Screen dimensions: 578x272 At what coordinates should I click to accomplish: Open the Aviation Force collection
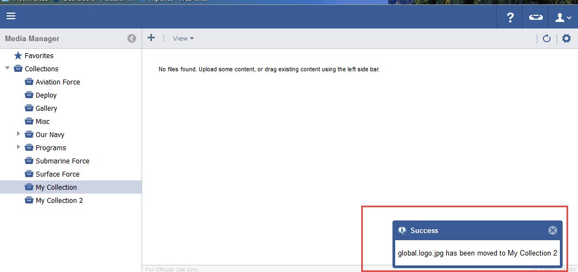tap(57, 82)
